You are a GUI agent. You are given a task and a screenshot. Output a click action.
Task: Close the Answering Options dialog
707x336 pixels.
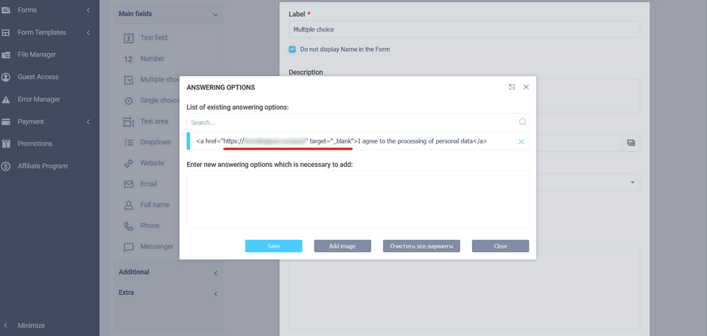[x=526, y=87]
